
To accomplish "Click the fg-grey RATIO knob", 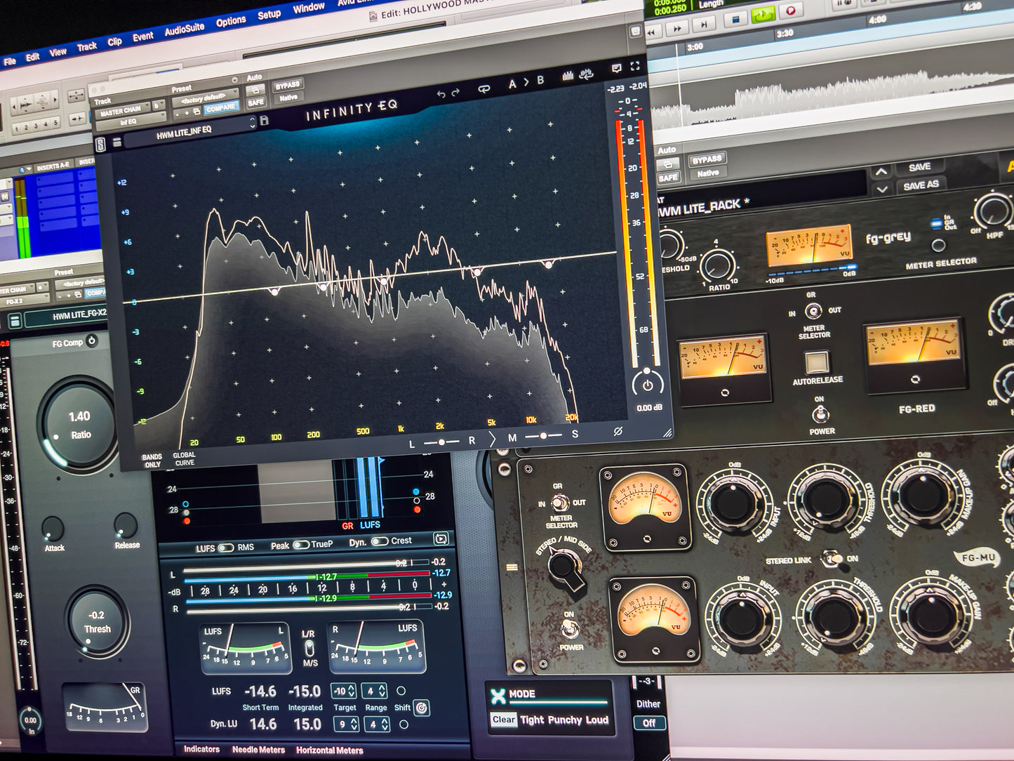I will 718,266.
